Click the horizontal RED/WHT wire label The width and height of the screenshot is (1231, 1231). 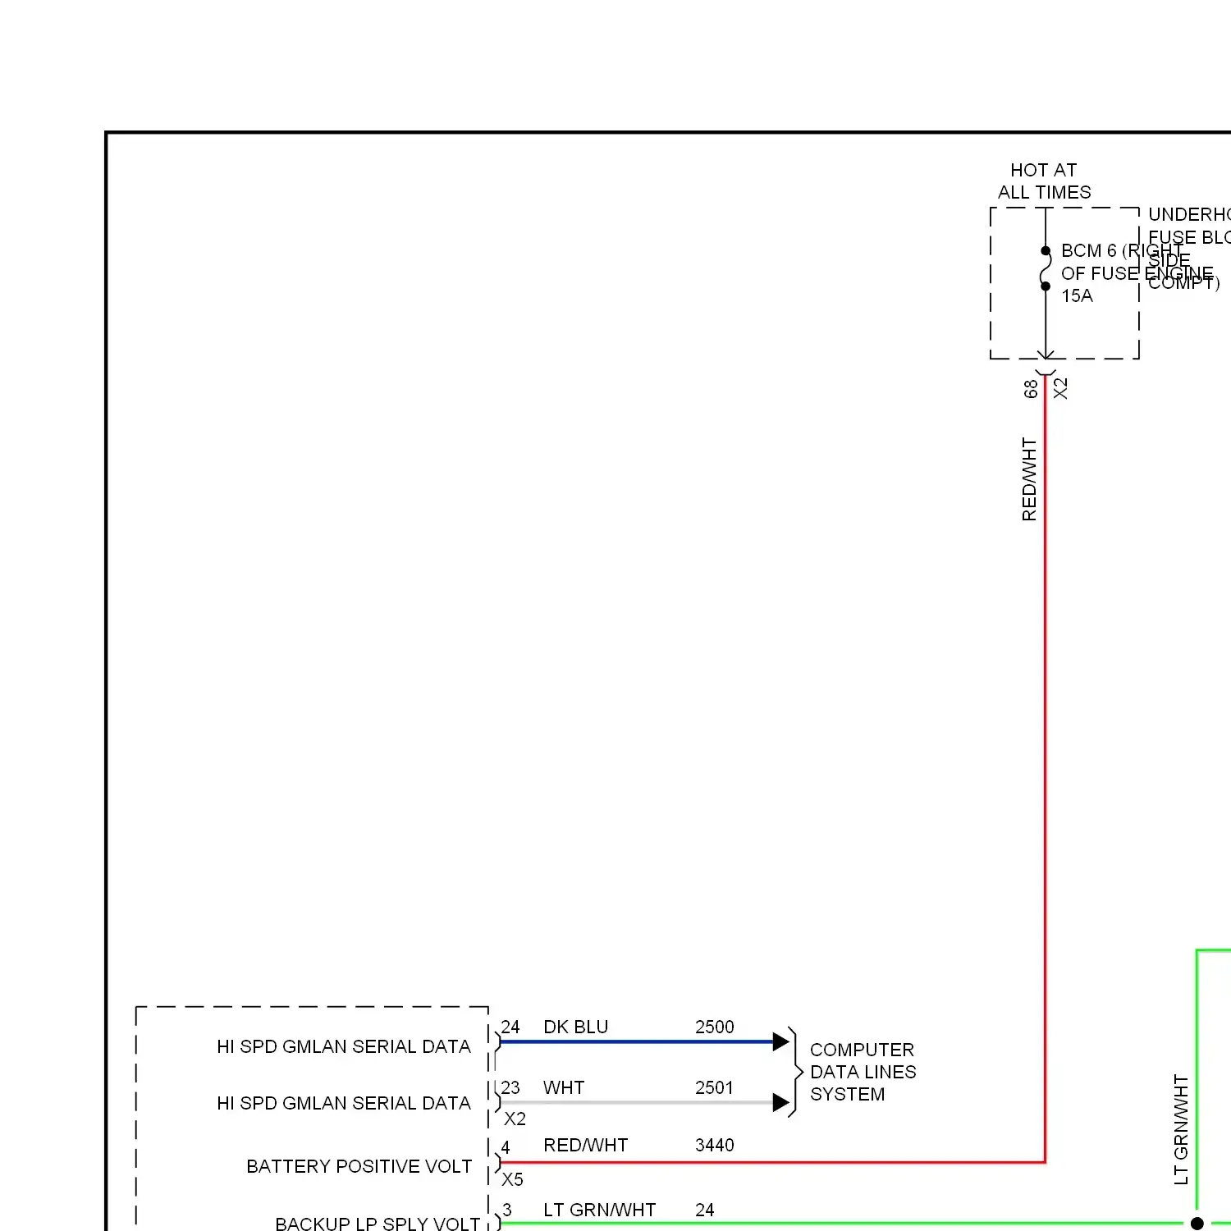(x=585, y=1146)
